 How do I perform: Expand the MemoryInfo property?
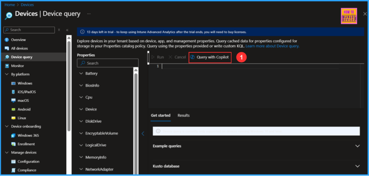pyautogui.click(x=81, y=157)
